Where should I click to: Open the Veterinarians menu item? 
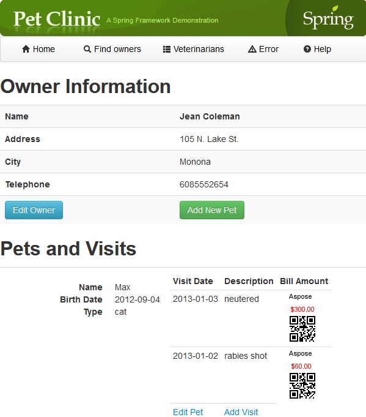pos(194,49)
